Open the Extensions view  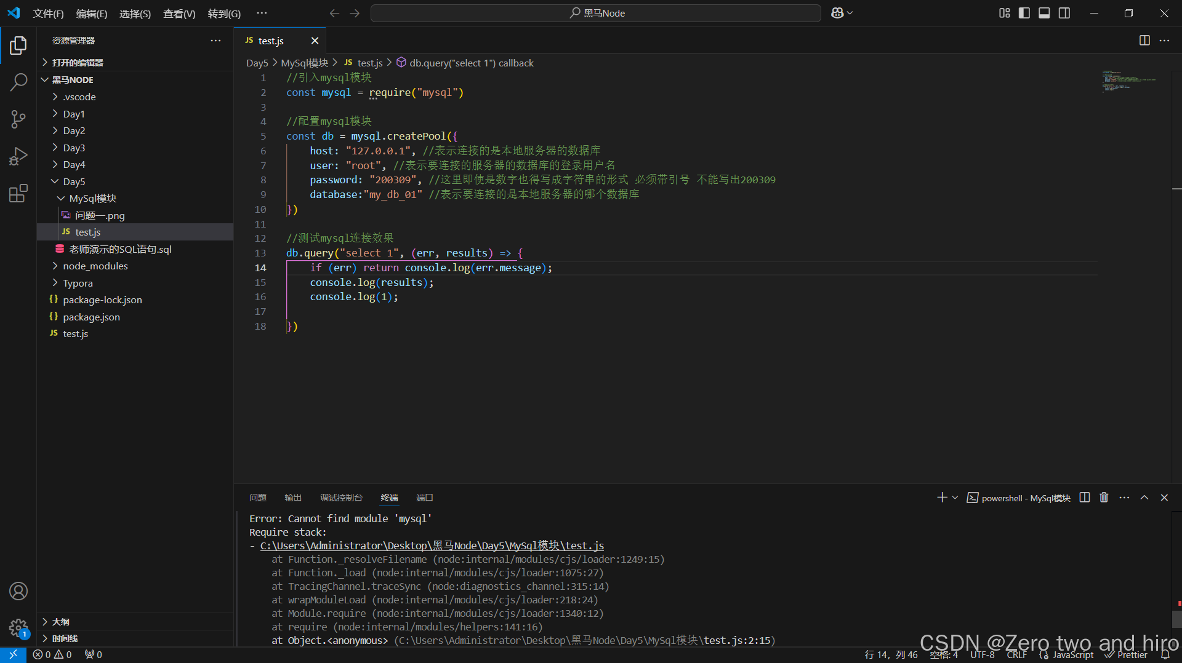(18, 193)
